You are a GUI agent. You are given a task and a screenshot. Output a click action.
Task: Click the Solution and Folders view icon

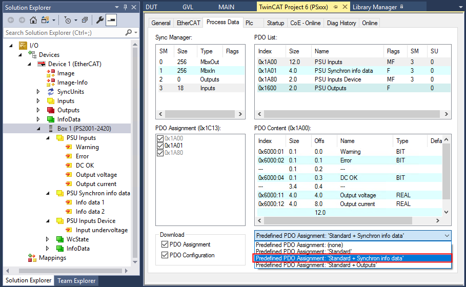click(x=45, y=20)
